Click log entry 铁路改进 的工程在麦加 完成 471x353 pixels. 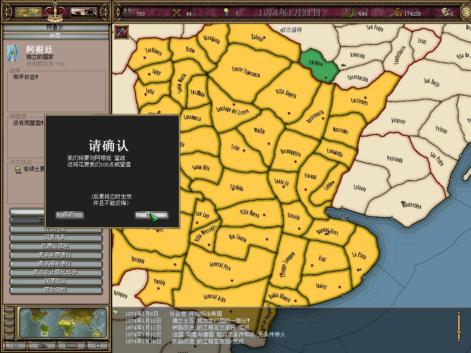click(208, 342)
